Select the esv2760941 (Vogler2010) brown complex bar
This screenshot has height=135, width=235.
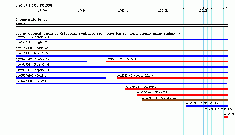tap(185, 100)
